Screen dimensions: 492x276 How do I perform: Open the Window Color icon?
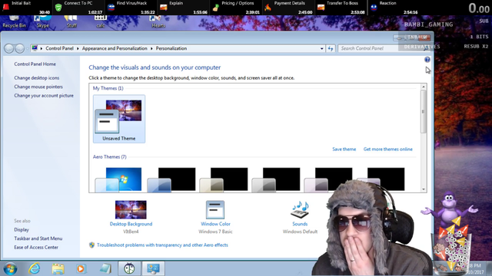pos(215,209)
